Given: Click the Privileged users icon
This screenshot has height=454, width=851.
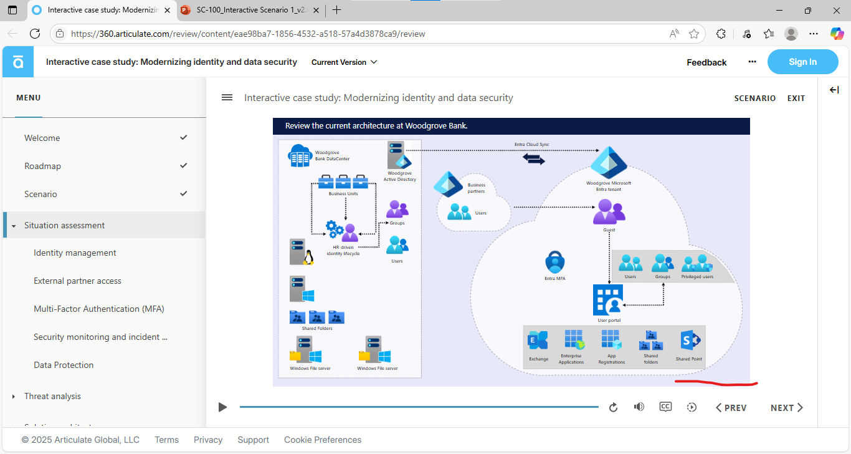Looking at the screenshot, I should point(697,263).
